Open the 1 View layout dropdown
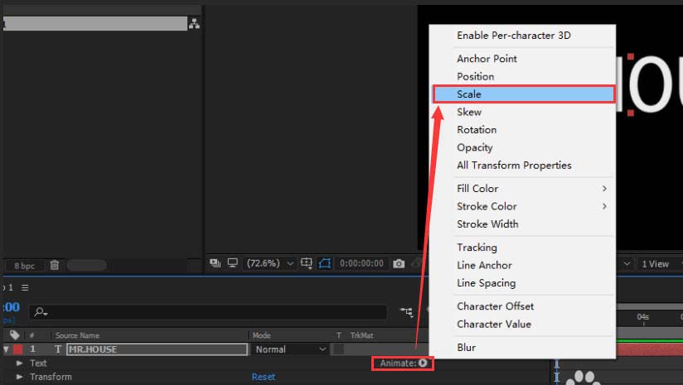 click(659, 263)
